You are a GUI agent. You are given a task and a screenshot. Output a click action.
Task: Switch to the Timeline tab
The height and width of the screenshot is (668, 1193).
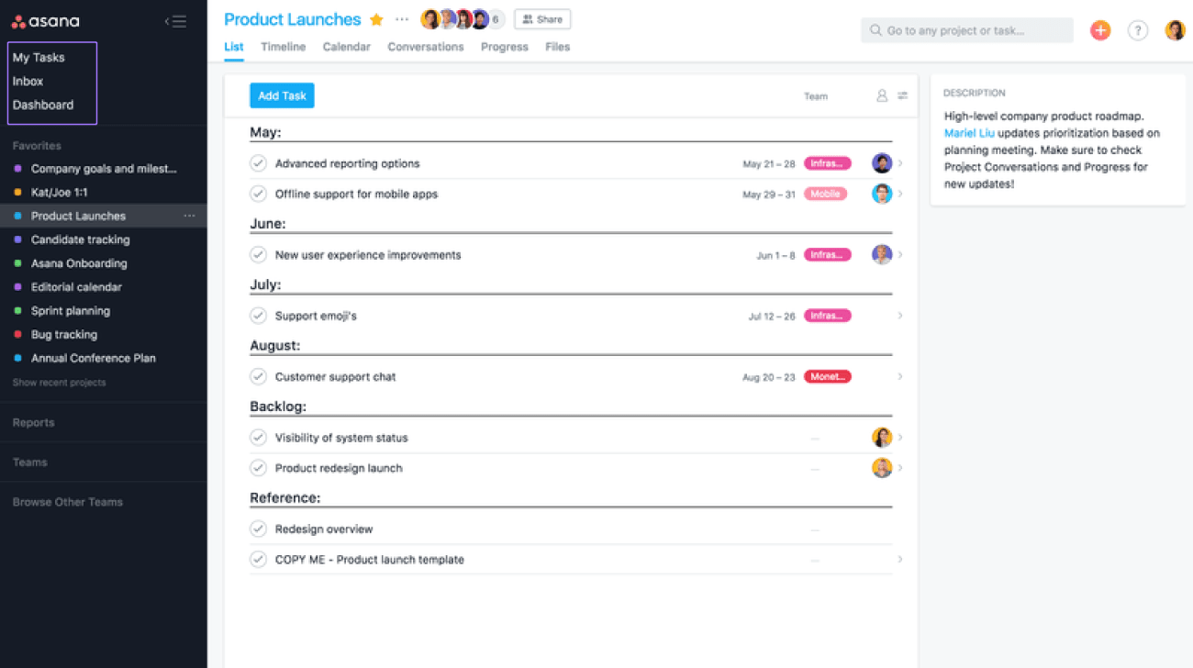tap(283, 47)
